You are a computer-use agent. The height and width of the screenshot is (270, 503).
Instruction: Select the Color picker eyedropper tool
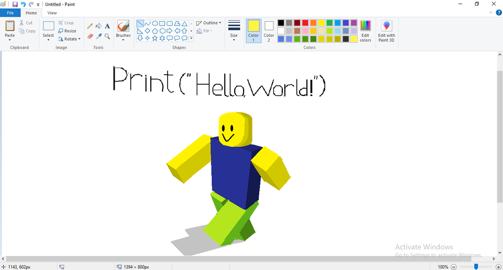click(x=98, y=36)
